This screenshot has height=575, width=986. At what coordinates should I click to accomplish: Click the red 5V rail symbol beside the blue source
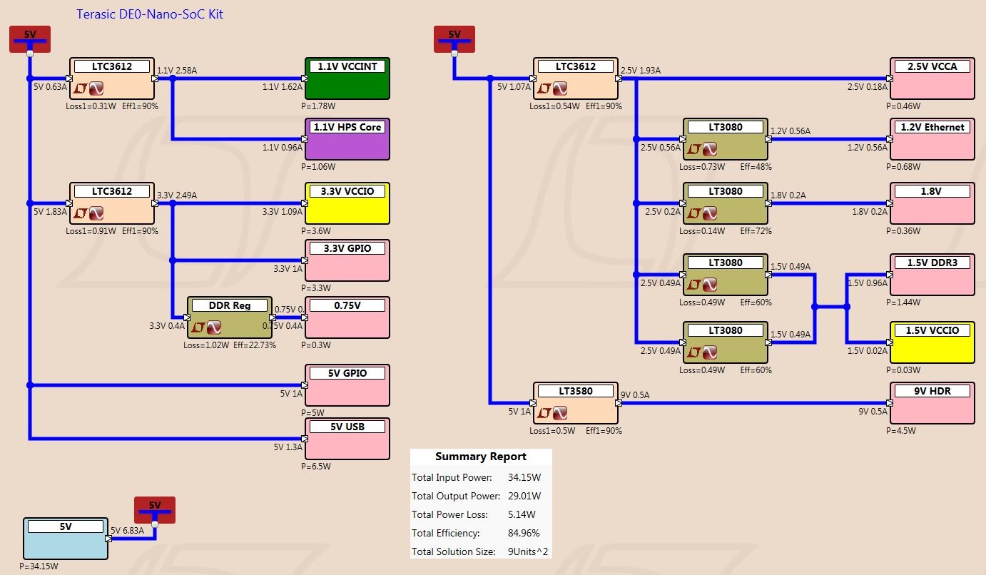(x=155, y=510)
